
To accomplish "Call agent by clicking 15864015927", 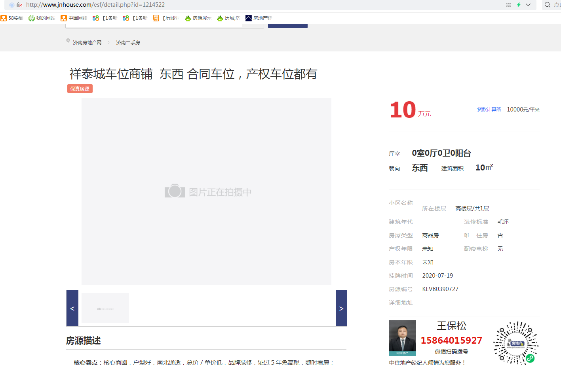I will click(x=452, y=340).
